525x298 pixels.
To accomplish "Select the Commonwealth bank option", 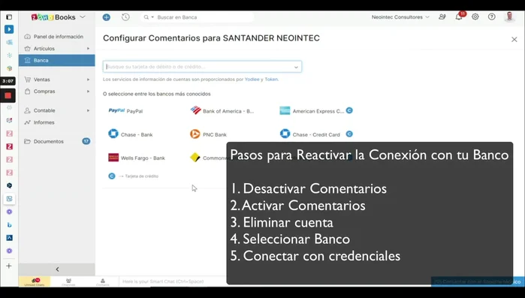I will pos(208,158).
